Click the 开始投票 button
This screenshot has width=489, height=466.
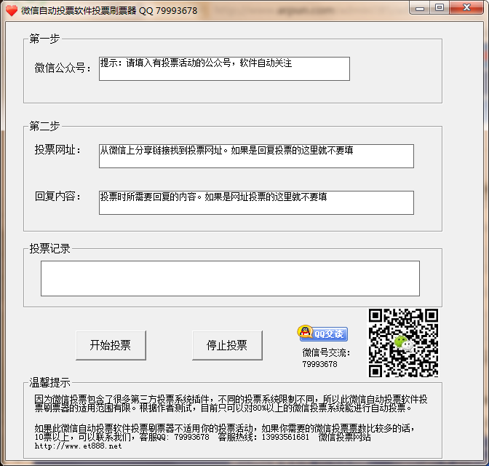[111, 345]
